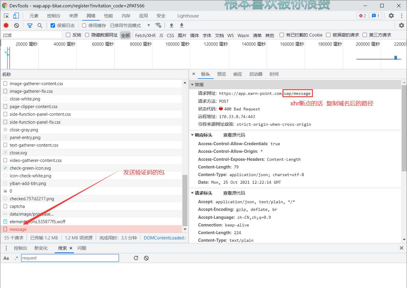Open the Application (应用) tab
Image resolution: width=407 pixels, height=288 pixels.
coord(143,16)
